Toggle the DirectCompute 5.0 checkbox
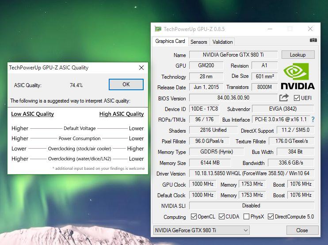328x245 pixels. (271, 217)
